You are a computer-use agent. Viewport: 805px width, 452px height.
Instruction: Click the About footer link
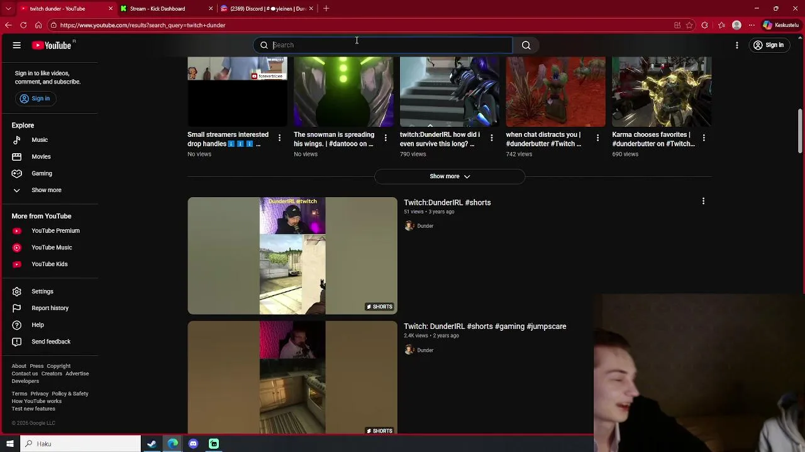(x=19, y=366)
